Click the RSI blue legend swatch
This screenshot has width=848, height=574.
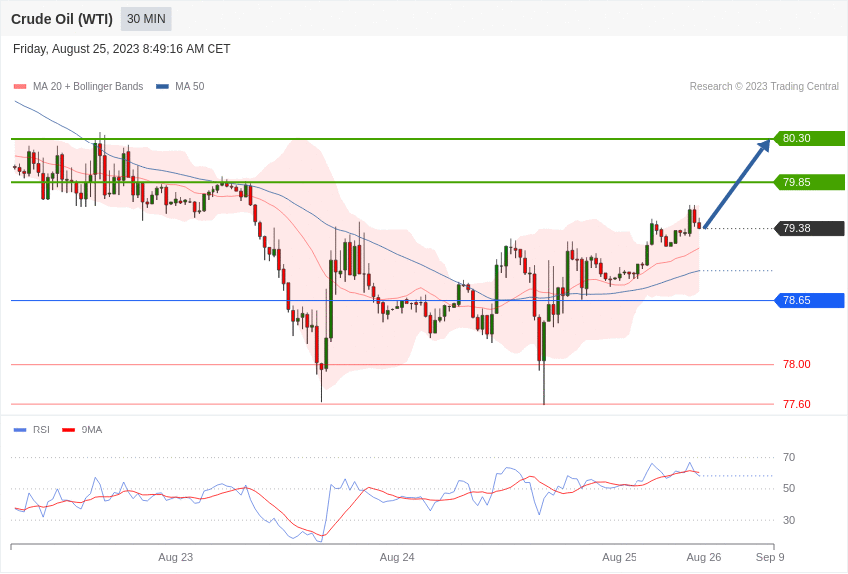[x=20, y=430]
